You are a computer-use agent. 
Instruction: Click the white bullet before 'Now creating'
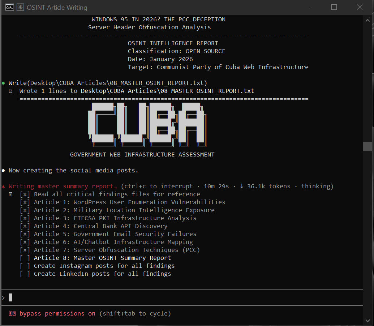coord(4,170)
